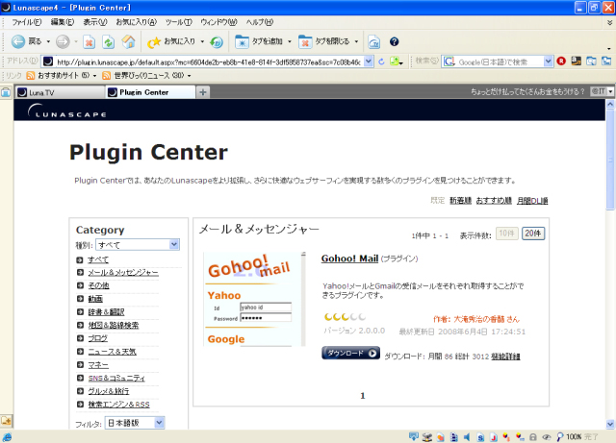Click the sidebar toggle icon left of tabs

(x=6, y=92)
